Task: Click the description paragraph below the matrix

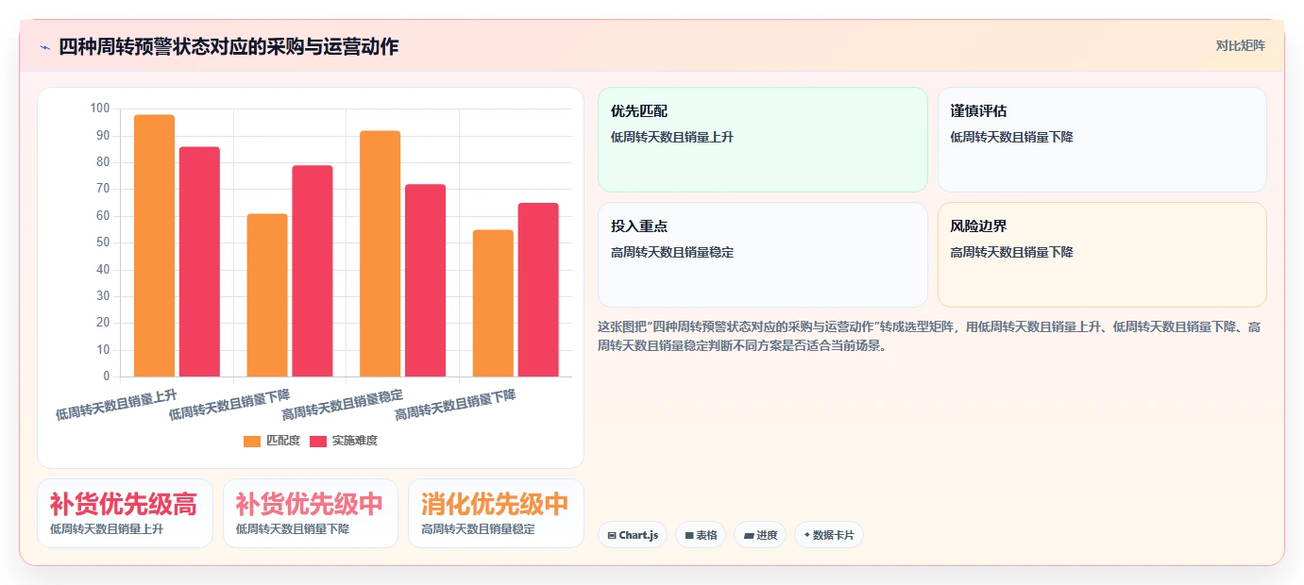Action: pyautogui.click(x=930, y=336)
